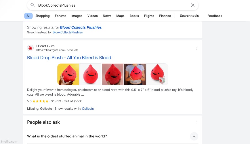The width and height of the screenshot is (250, 144).
Task: Open thumbnail of person holding plush
Action: 135,74
